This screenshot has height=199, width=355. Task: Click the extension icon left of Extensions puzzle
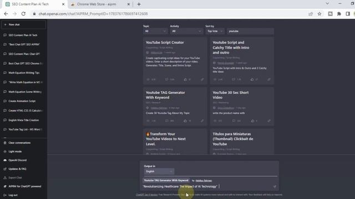pyautogui.click(x=331, y=14)
